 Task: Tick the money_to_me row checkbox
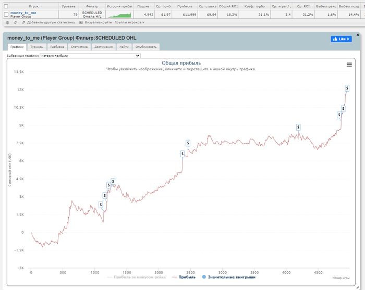pyautogui.click(x=6, y=15)
